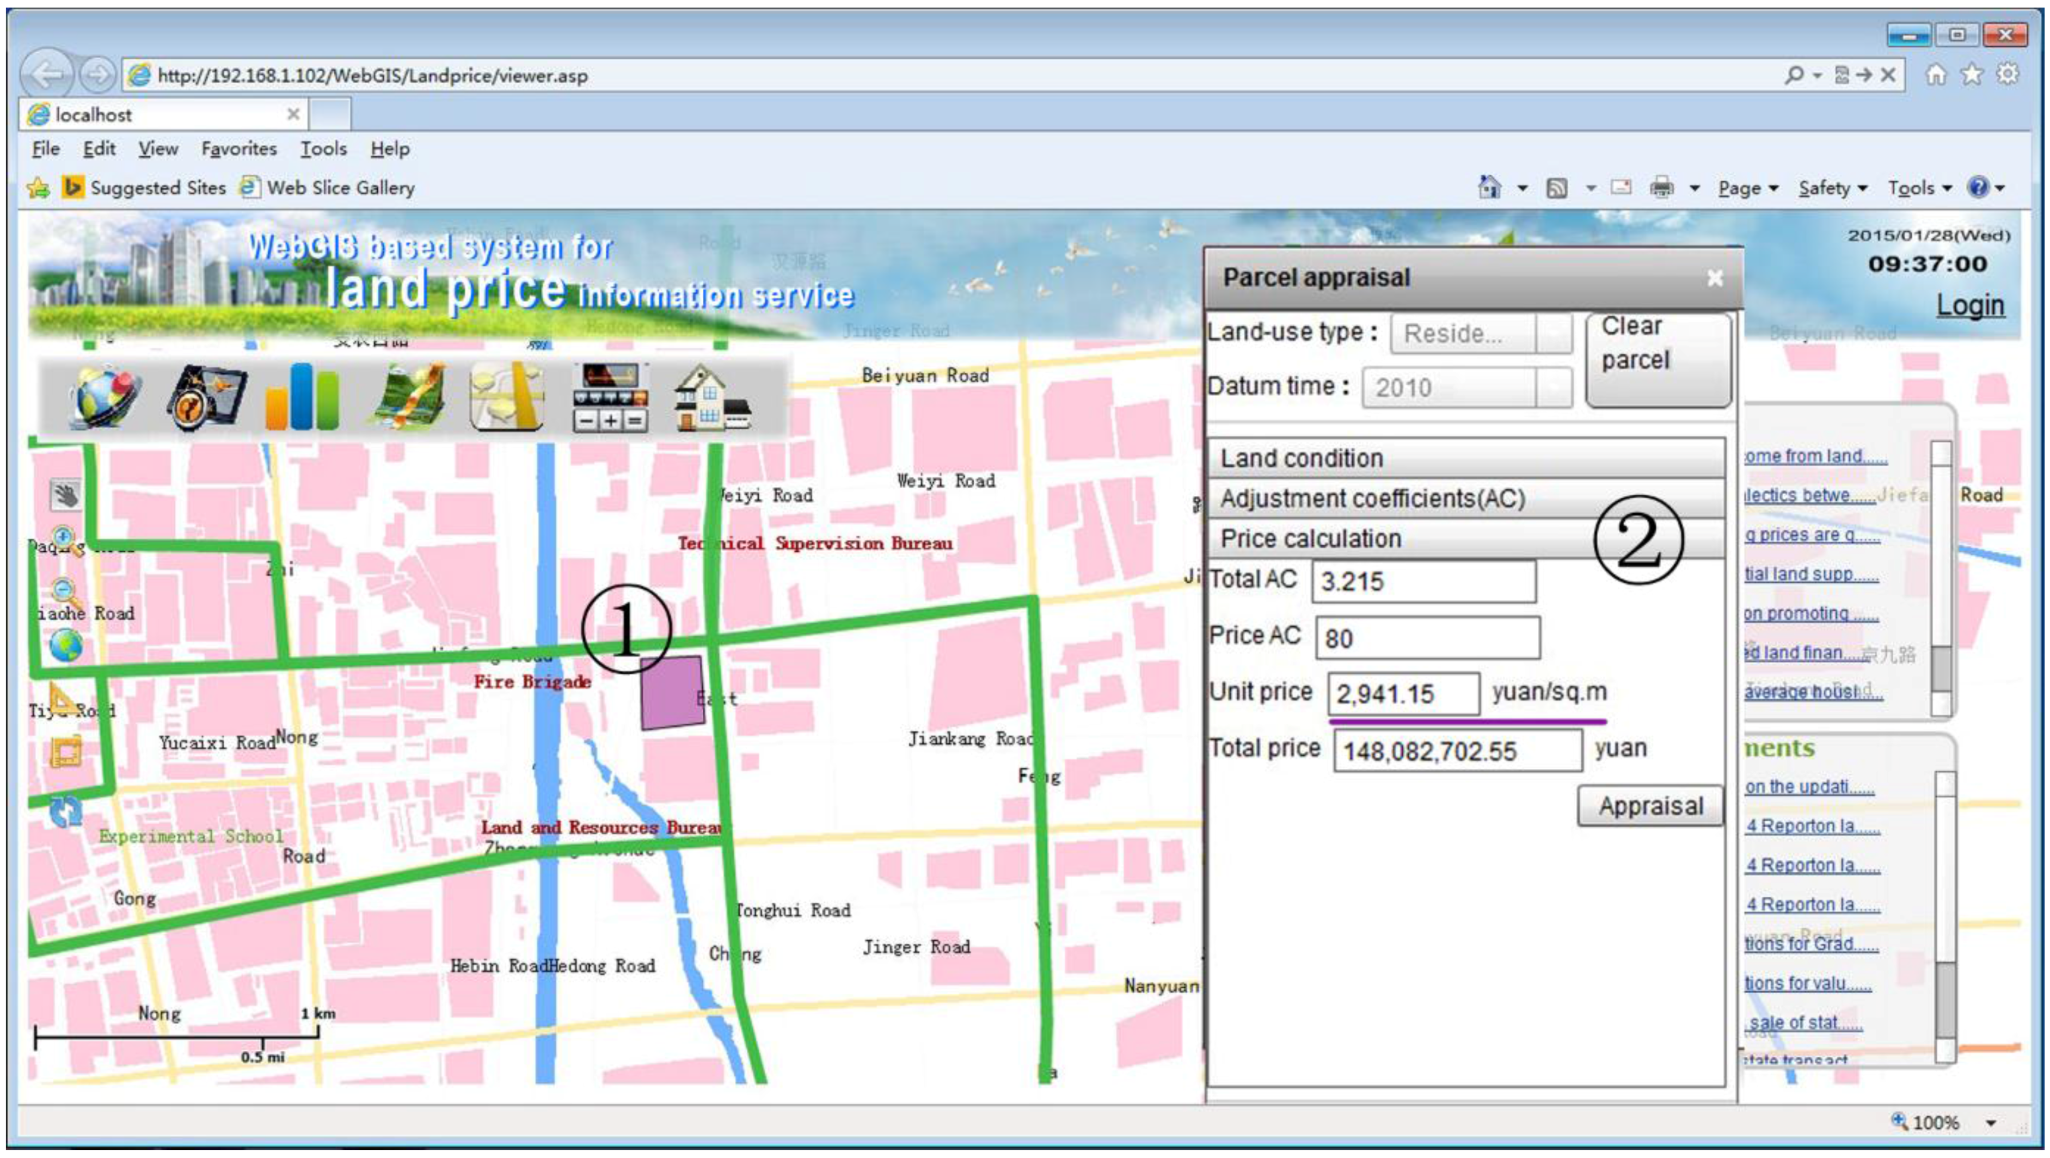2050x1158 pixels.
Task: Open the calculator appraisal tool
Action: click(610, 397)
